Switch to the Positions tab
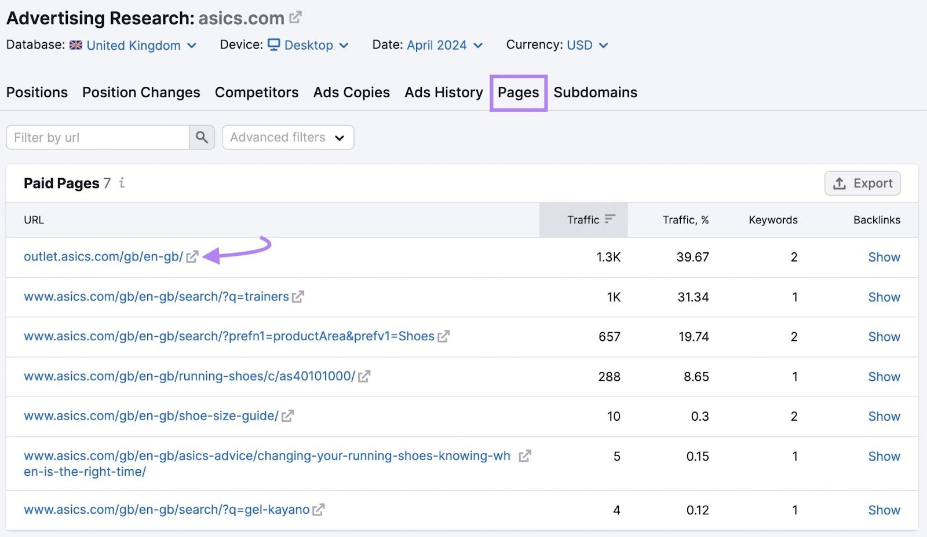 pyautogui.click(x=37, y=92)
